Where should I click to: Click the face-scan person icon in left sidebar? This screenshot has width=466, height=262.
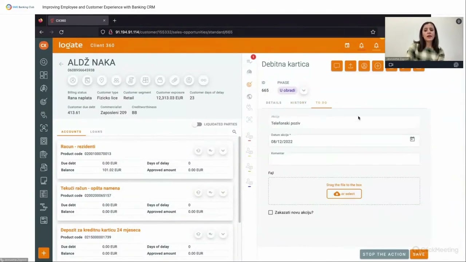click(44, 128)
